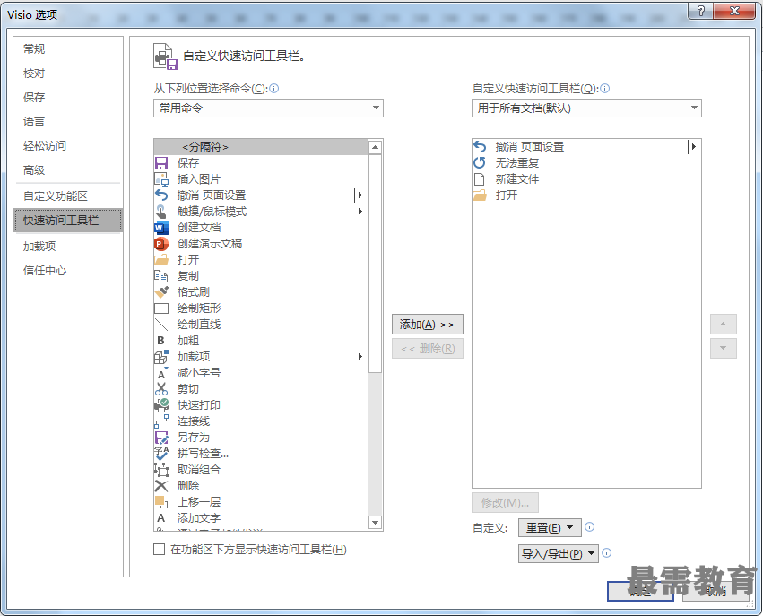Click the Move Up arrow button

723,324
